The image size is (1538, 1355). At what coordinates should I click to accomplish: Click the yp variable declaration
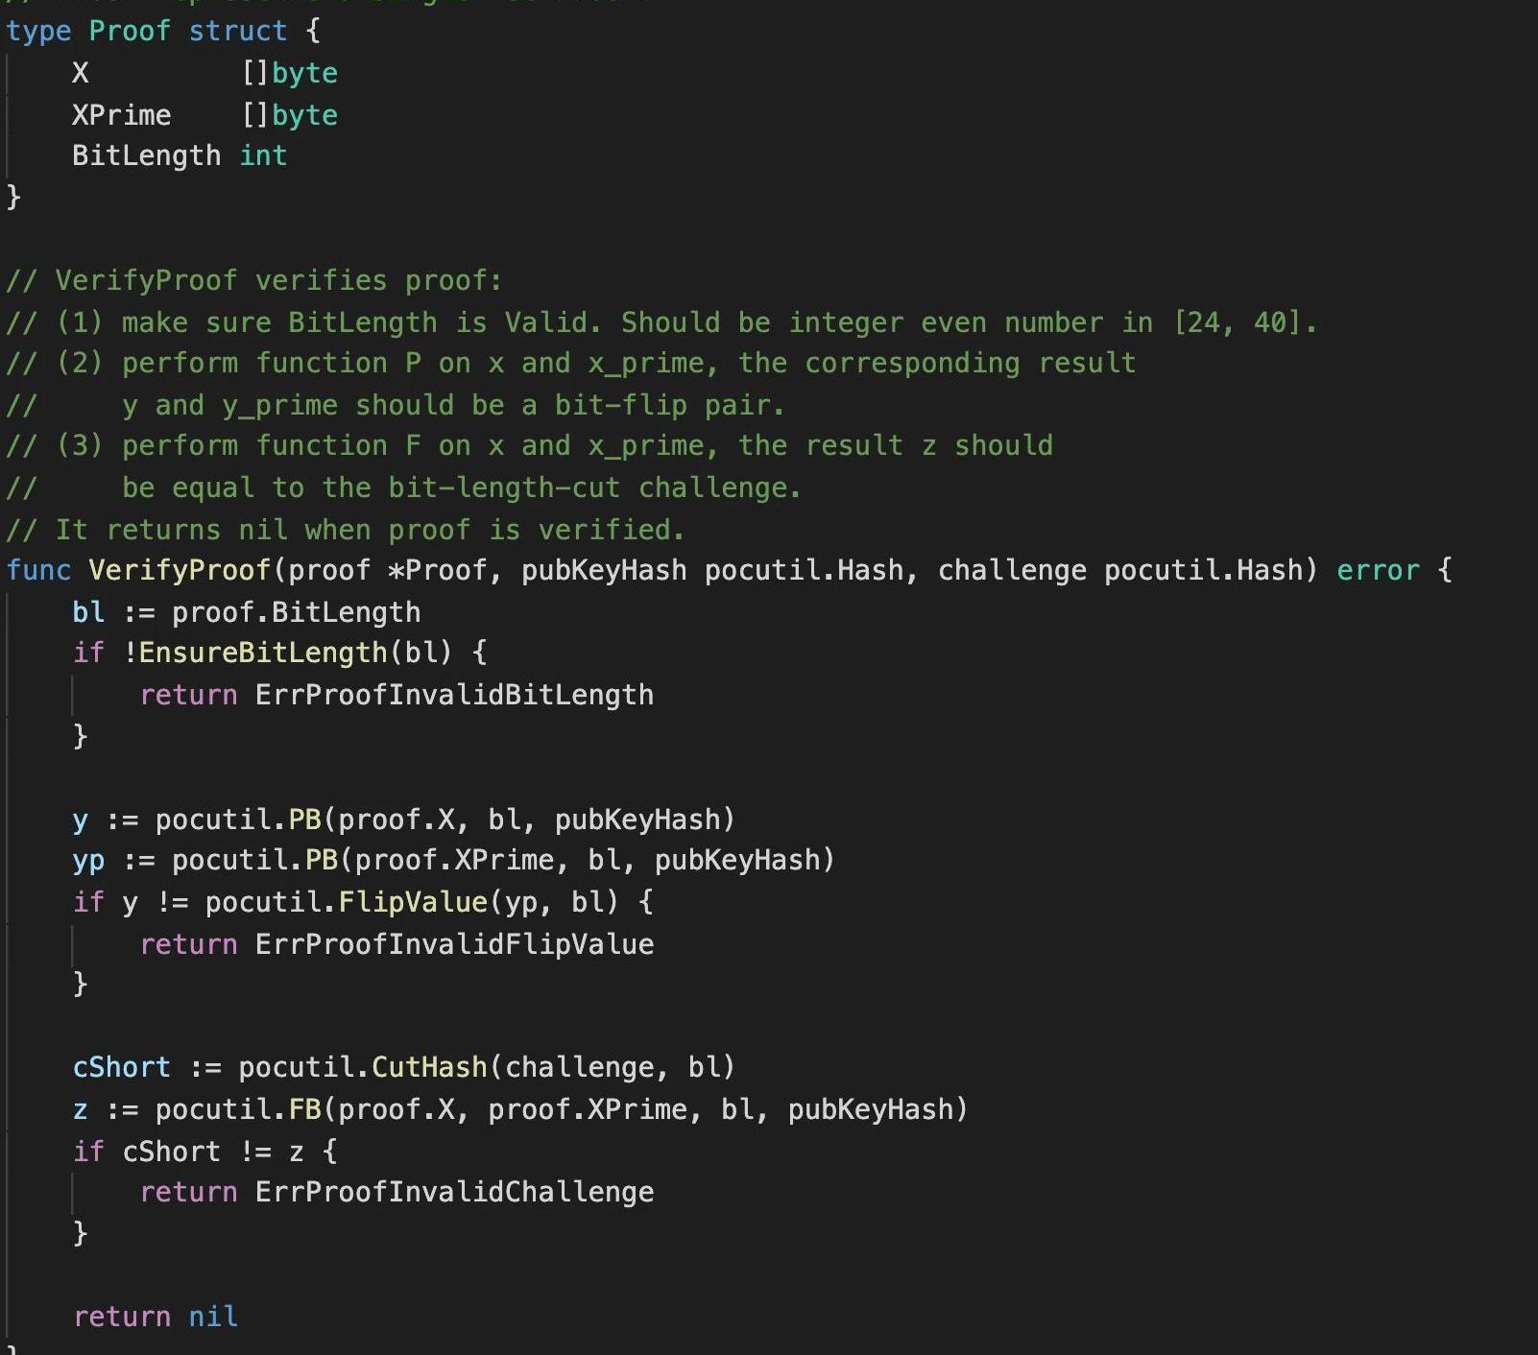88,861
